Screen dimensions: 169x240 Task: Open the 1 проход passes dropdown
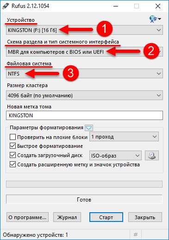pos(124,137)
